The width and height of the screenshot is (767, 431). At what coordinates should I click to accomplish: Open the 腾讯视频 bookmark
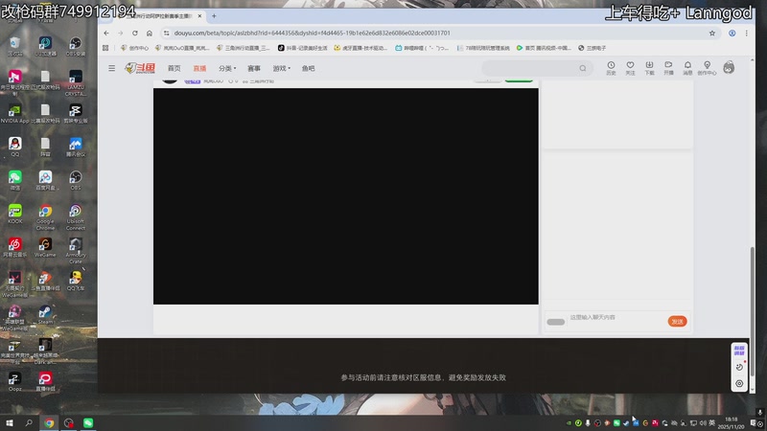(x=544, y=48)
